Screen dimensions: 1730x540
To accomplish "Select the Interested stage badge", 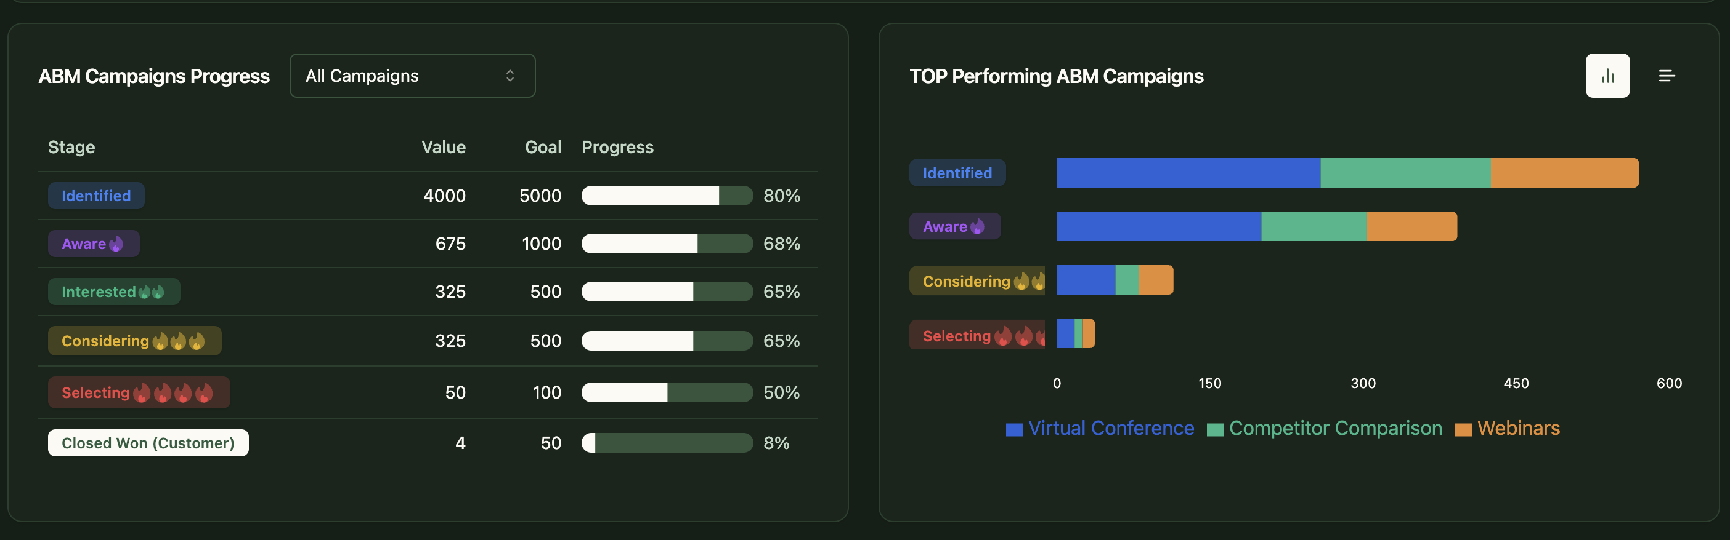I will click(113, 292).
